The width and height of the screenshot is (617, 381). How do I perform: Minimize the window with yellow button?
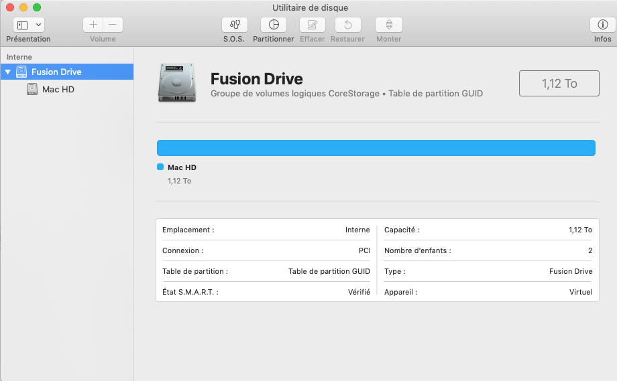pos(23,7)
